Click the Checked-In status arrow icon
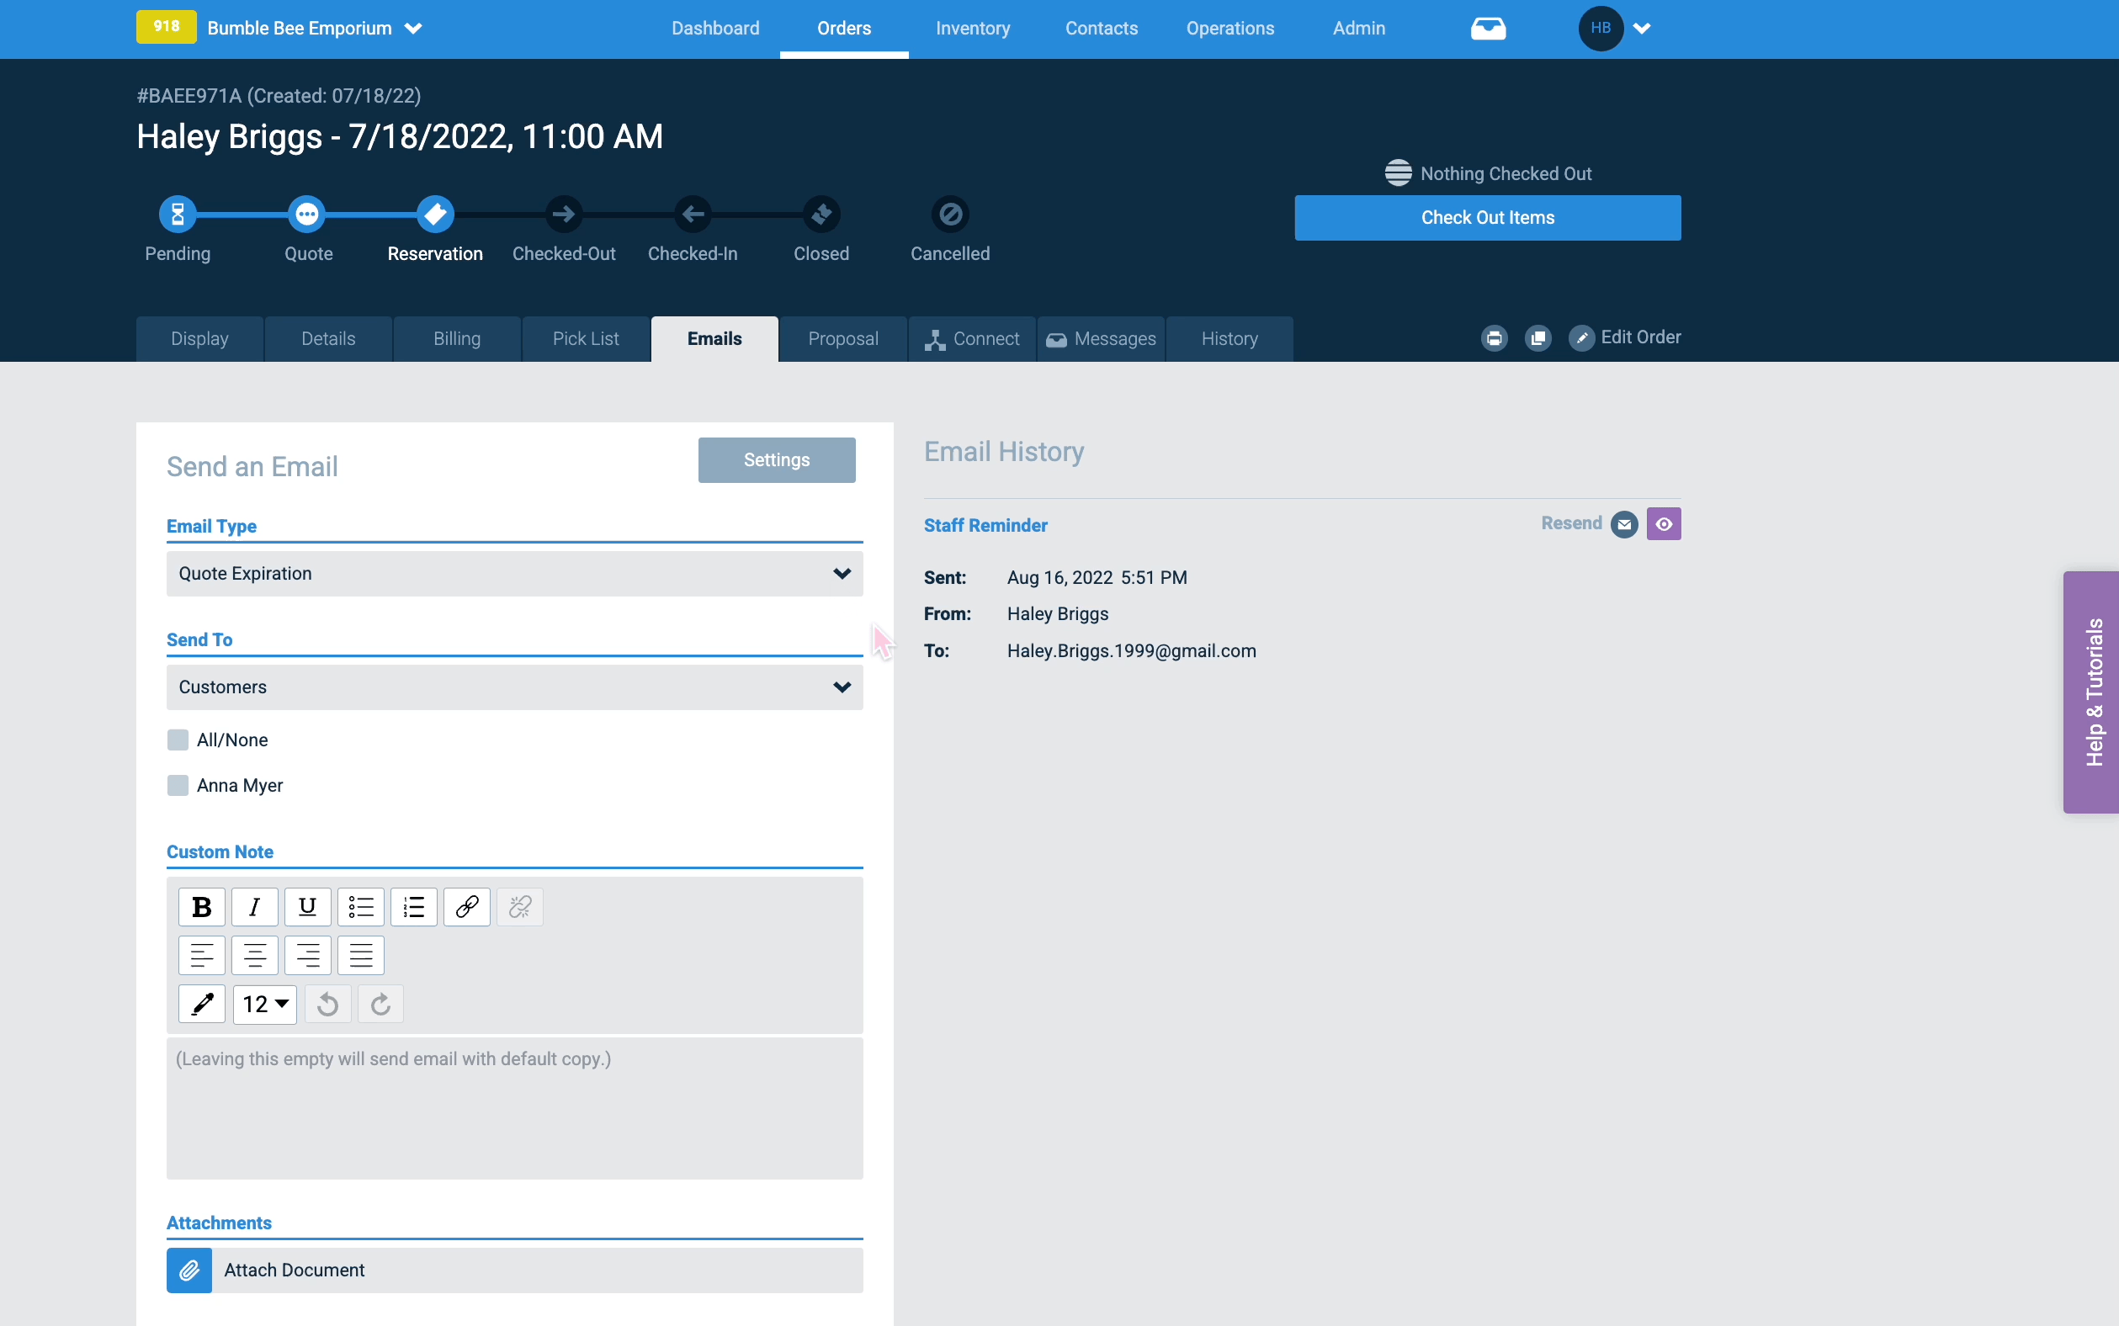Image resolution: width=2119 pixels, height=1326 pixels. click(693, 214)
